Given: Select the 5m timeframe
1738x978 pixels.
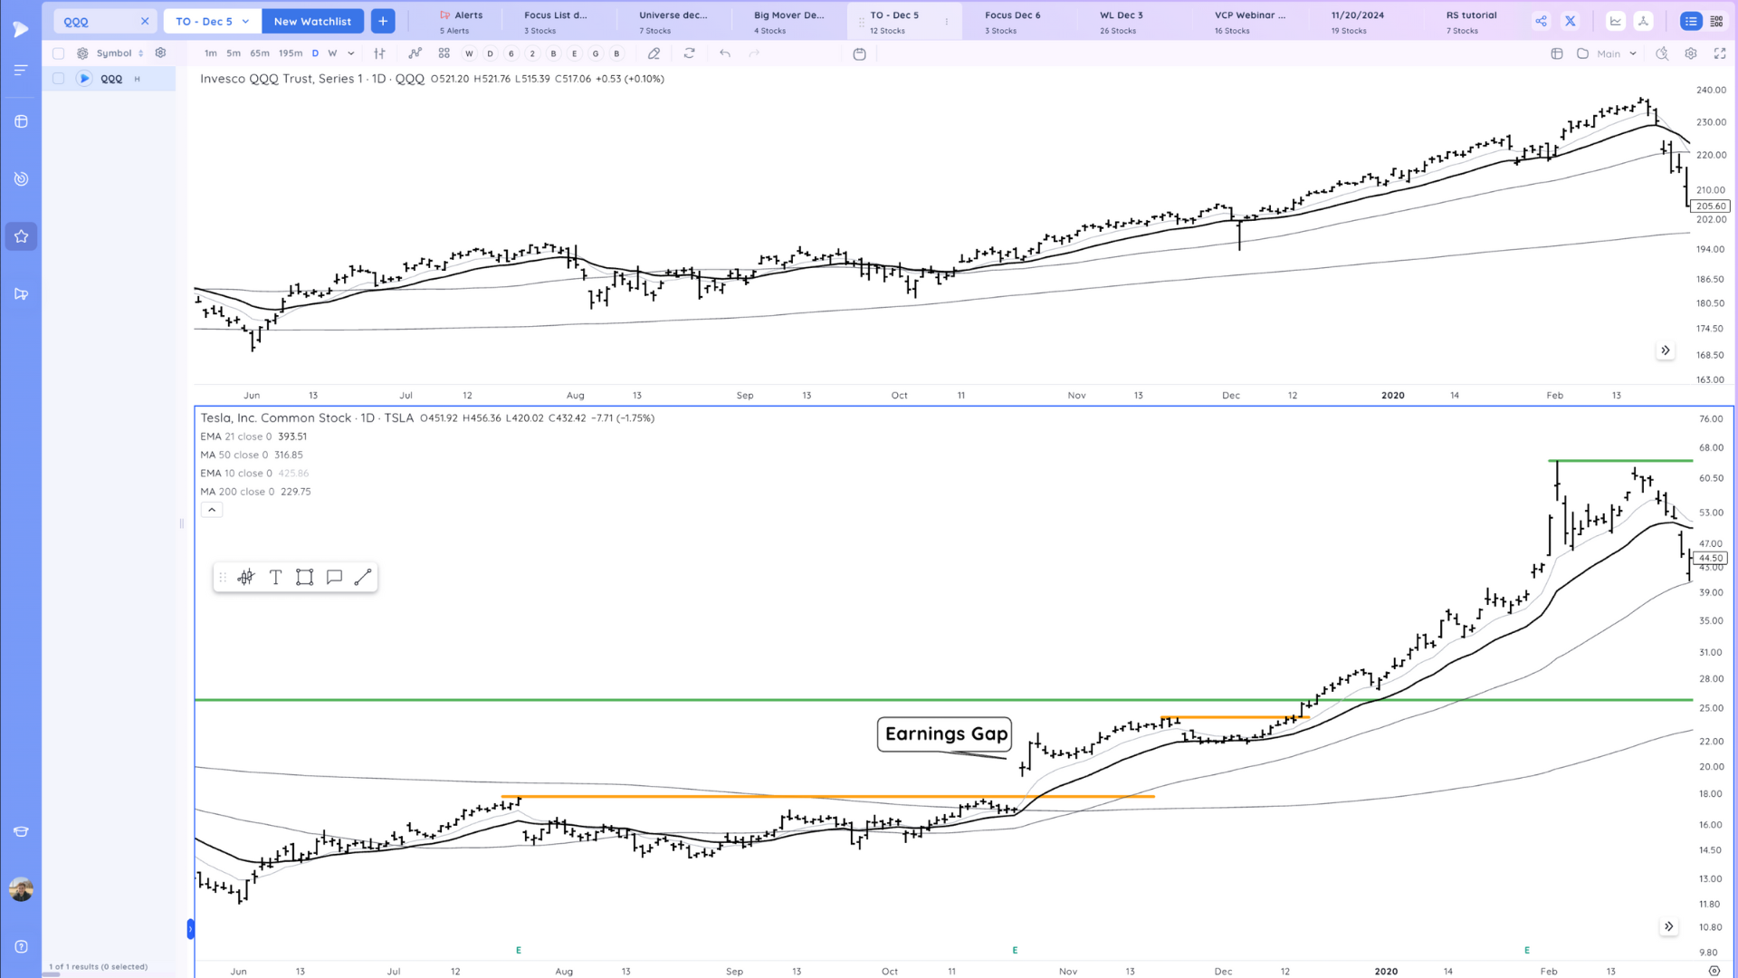Looking at the screenshot, I should tap(234, 53).
